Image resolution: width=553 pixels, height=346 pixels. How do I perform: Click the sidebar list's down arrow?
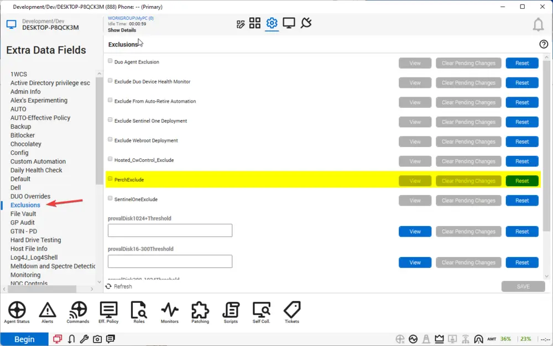point(99,282)
